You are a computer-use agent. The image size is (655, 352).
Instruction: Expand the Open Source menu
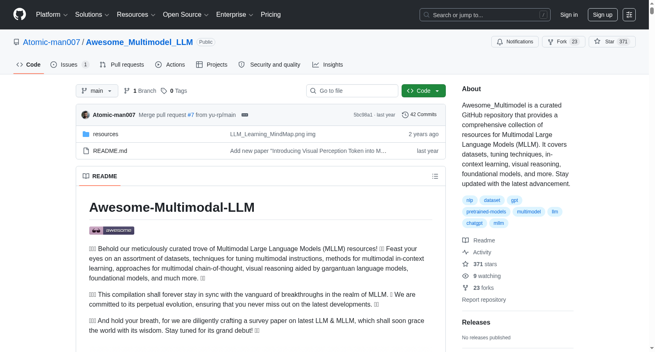pyautogui.click(x=186, y=15)
